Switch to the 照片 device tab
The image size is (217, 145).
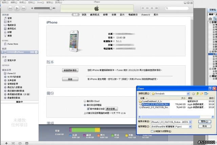click(x=156, y=15)
